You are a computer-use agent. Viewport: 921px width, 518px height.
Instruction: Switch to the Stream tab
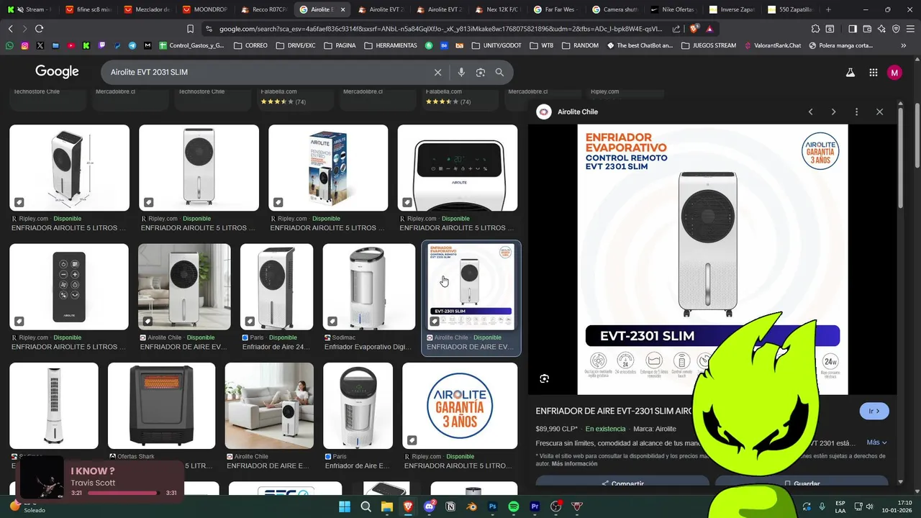[29, 9]
